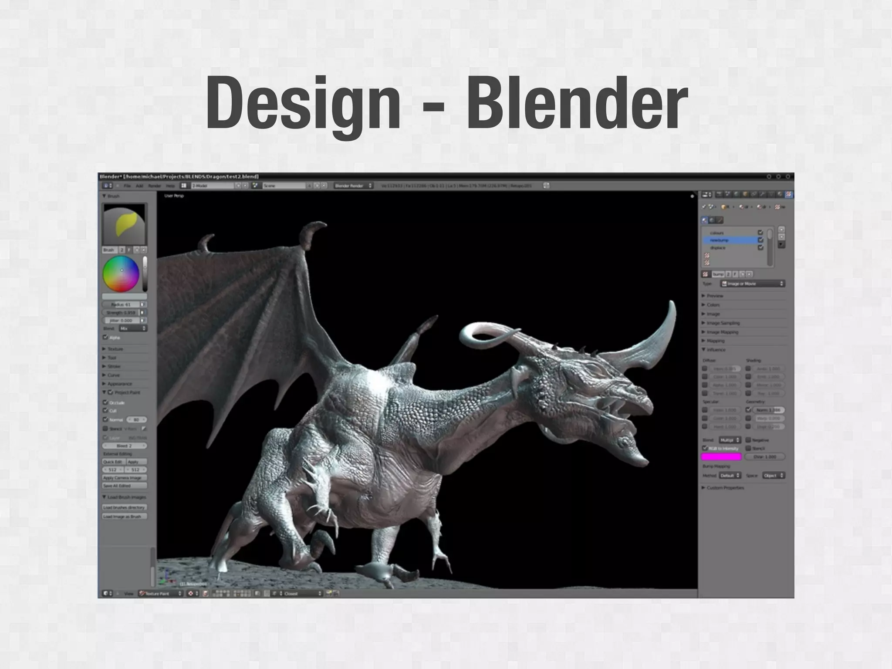Click the Strength slider
The image size is (892, 669).
[121, 312]
